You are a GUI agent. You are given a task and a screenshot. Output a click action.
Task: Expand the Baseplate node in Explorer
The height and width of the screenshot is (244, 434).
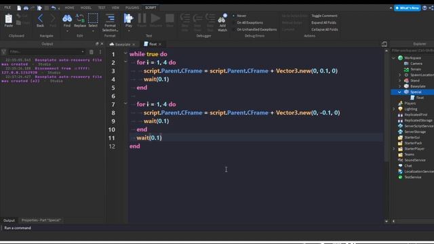tap(399, 86)
